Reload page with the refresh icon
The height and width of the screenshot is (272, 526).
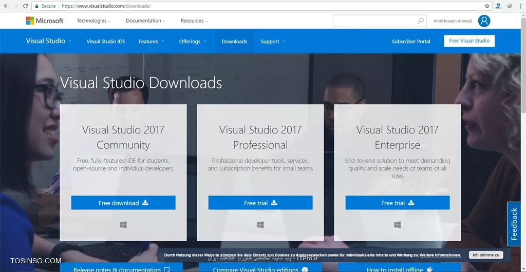click(x=26, y=6)
